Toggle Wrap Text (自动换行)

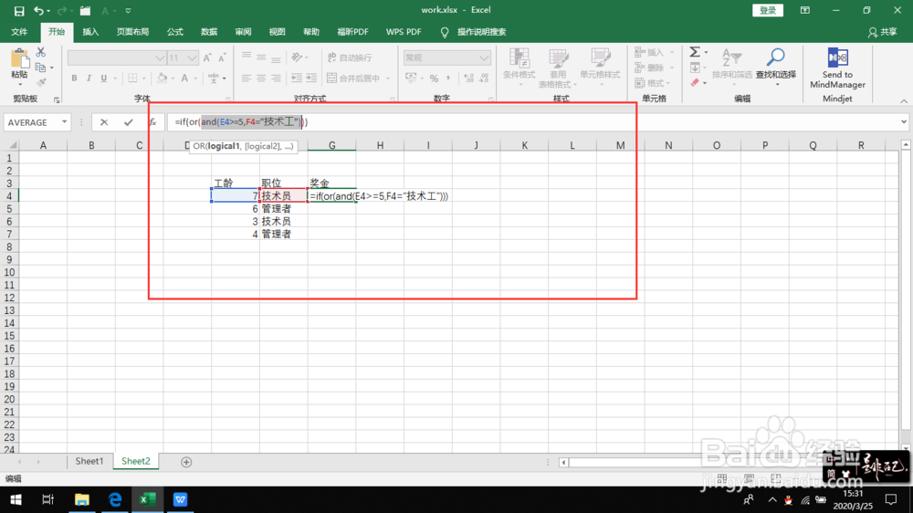pyautogui.click(x=350, y=58)
